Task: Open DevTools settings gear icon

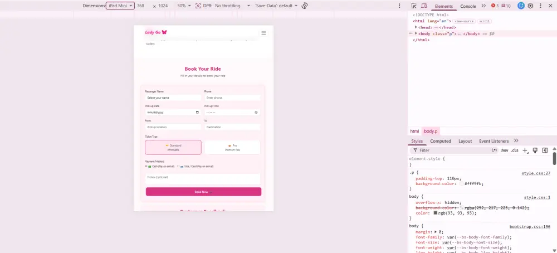Action: (530, 6)
